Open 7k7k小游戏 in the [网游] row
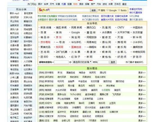Screen dimensions: 155x122 point(75,95)
